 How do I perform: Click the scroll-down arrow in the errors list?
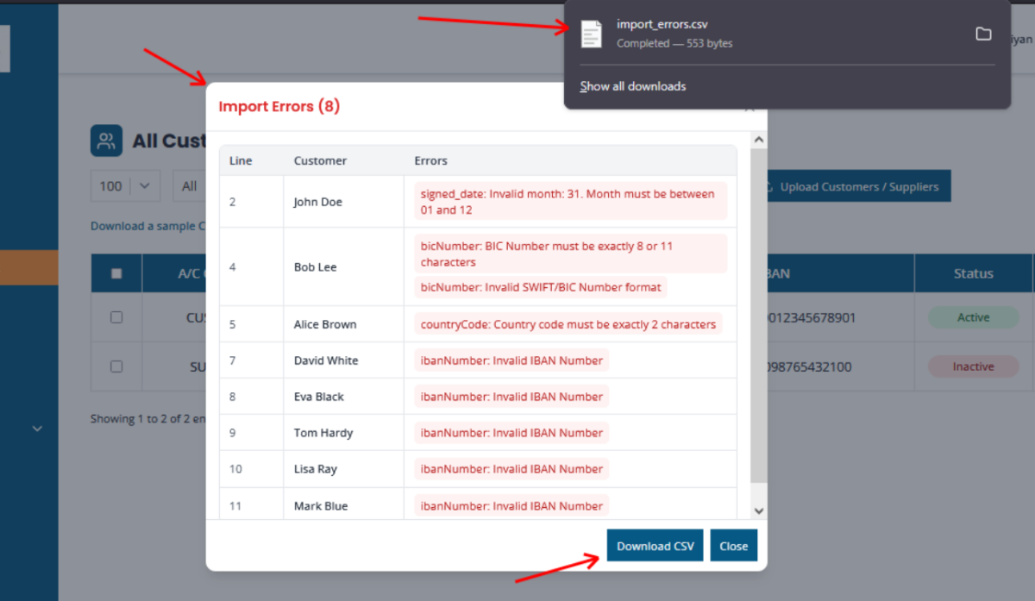pyautogui.click(x=757, y=510)
